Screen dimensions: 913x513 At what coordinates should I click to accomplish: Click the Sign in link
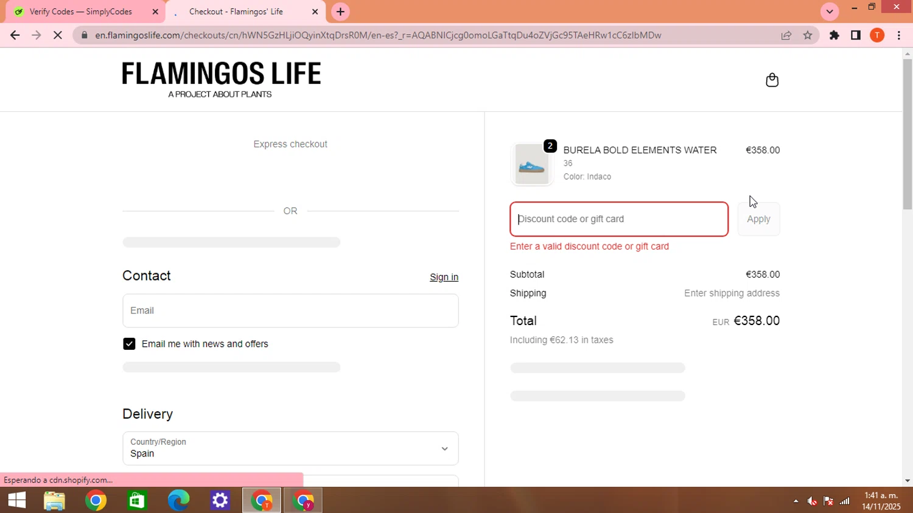pyautogui.click(x=444, y=277)
